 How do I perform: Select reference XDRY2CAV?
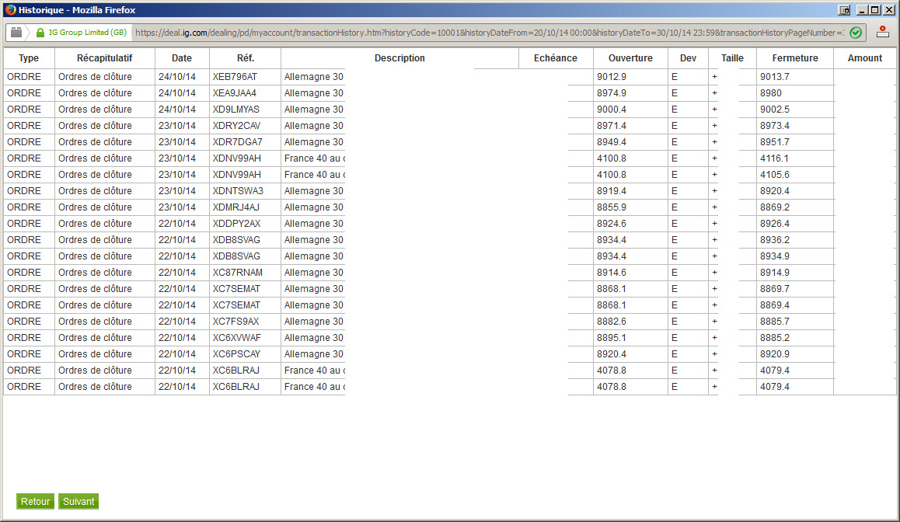click(x=236, y=126)
